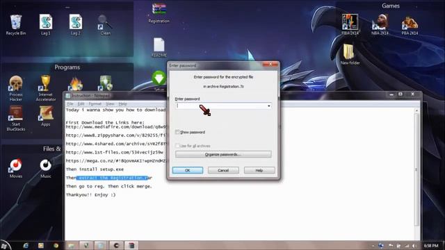The image size is (445, 250).
Task: Click OK in the password dialog
Action: click(x=188, y=170)
